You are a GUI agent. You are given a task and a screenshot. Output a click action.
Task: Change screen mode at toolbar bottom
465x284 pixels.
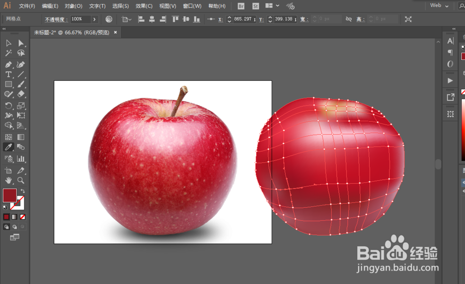point(14,237)
